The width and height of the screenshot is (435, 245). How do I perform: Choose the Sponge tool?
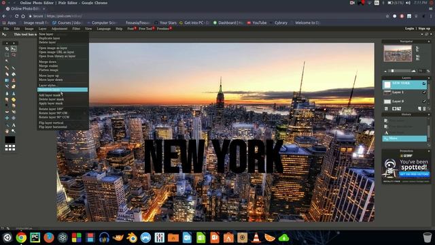[14, 99]
